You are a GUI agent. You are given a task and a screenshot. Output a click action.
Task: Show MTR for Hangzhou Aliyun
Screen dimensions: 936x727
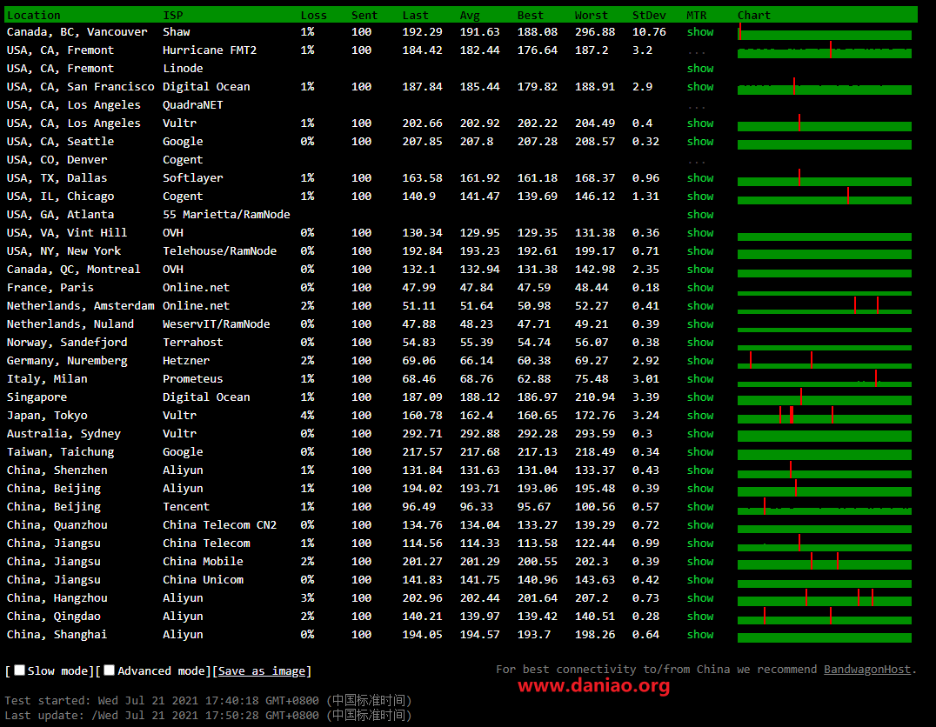tap(700, 598)
